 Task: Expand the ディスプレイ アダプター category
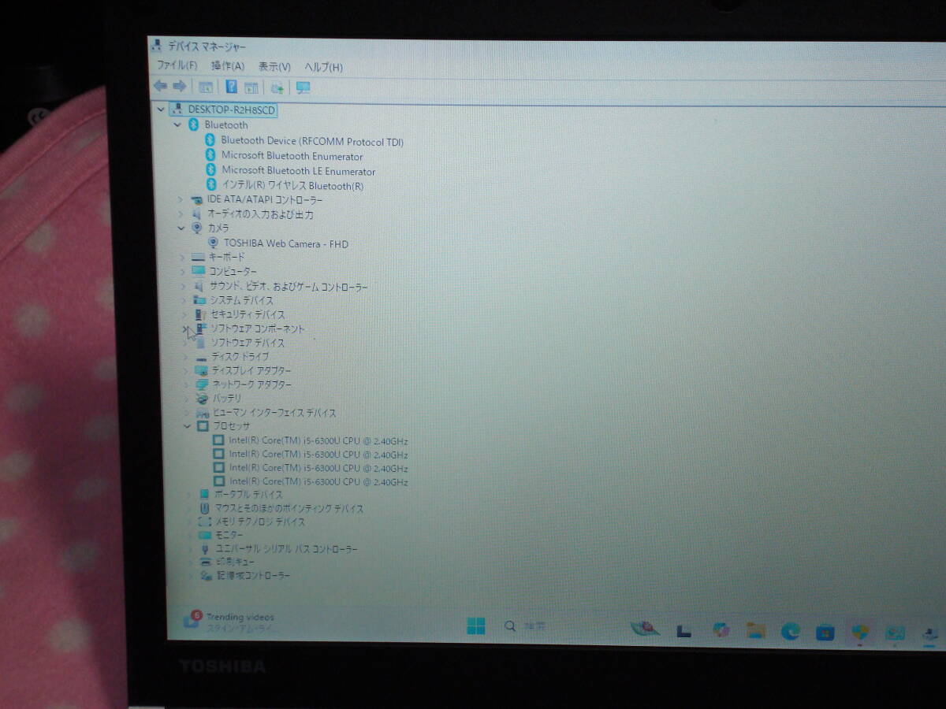(x=186, y=370)
